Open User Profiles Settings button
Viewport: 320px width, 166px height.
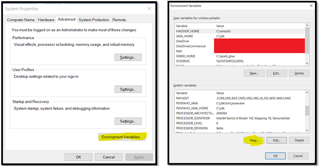tap(128, 89)
